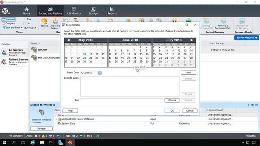The height and width of the screenshot is (146, 260).
Task: Click the Cancel button
Action: point(190,111)
